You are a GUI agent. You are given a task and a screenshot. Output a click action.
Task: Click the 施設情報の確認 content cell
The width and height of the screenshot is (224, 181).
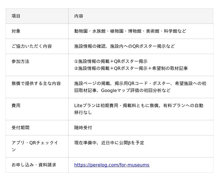point(124,46)
